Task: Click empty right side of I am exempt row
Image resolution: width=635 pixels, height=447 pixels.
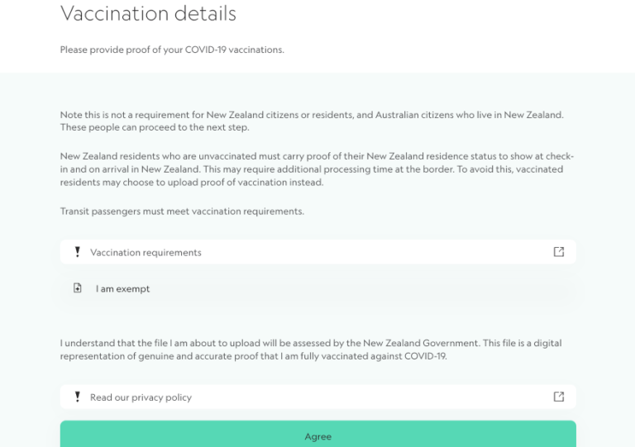Action: [413, 289]
